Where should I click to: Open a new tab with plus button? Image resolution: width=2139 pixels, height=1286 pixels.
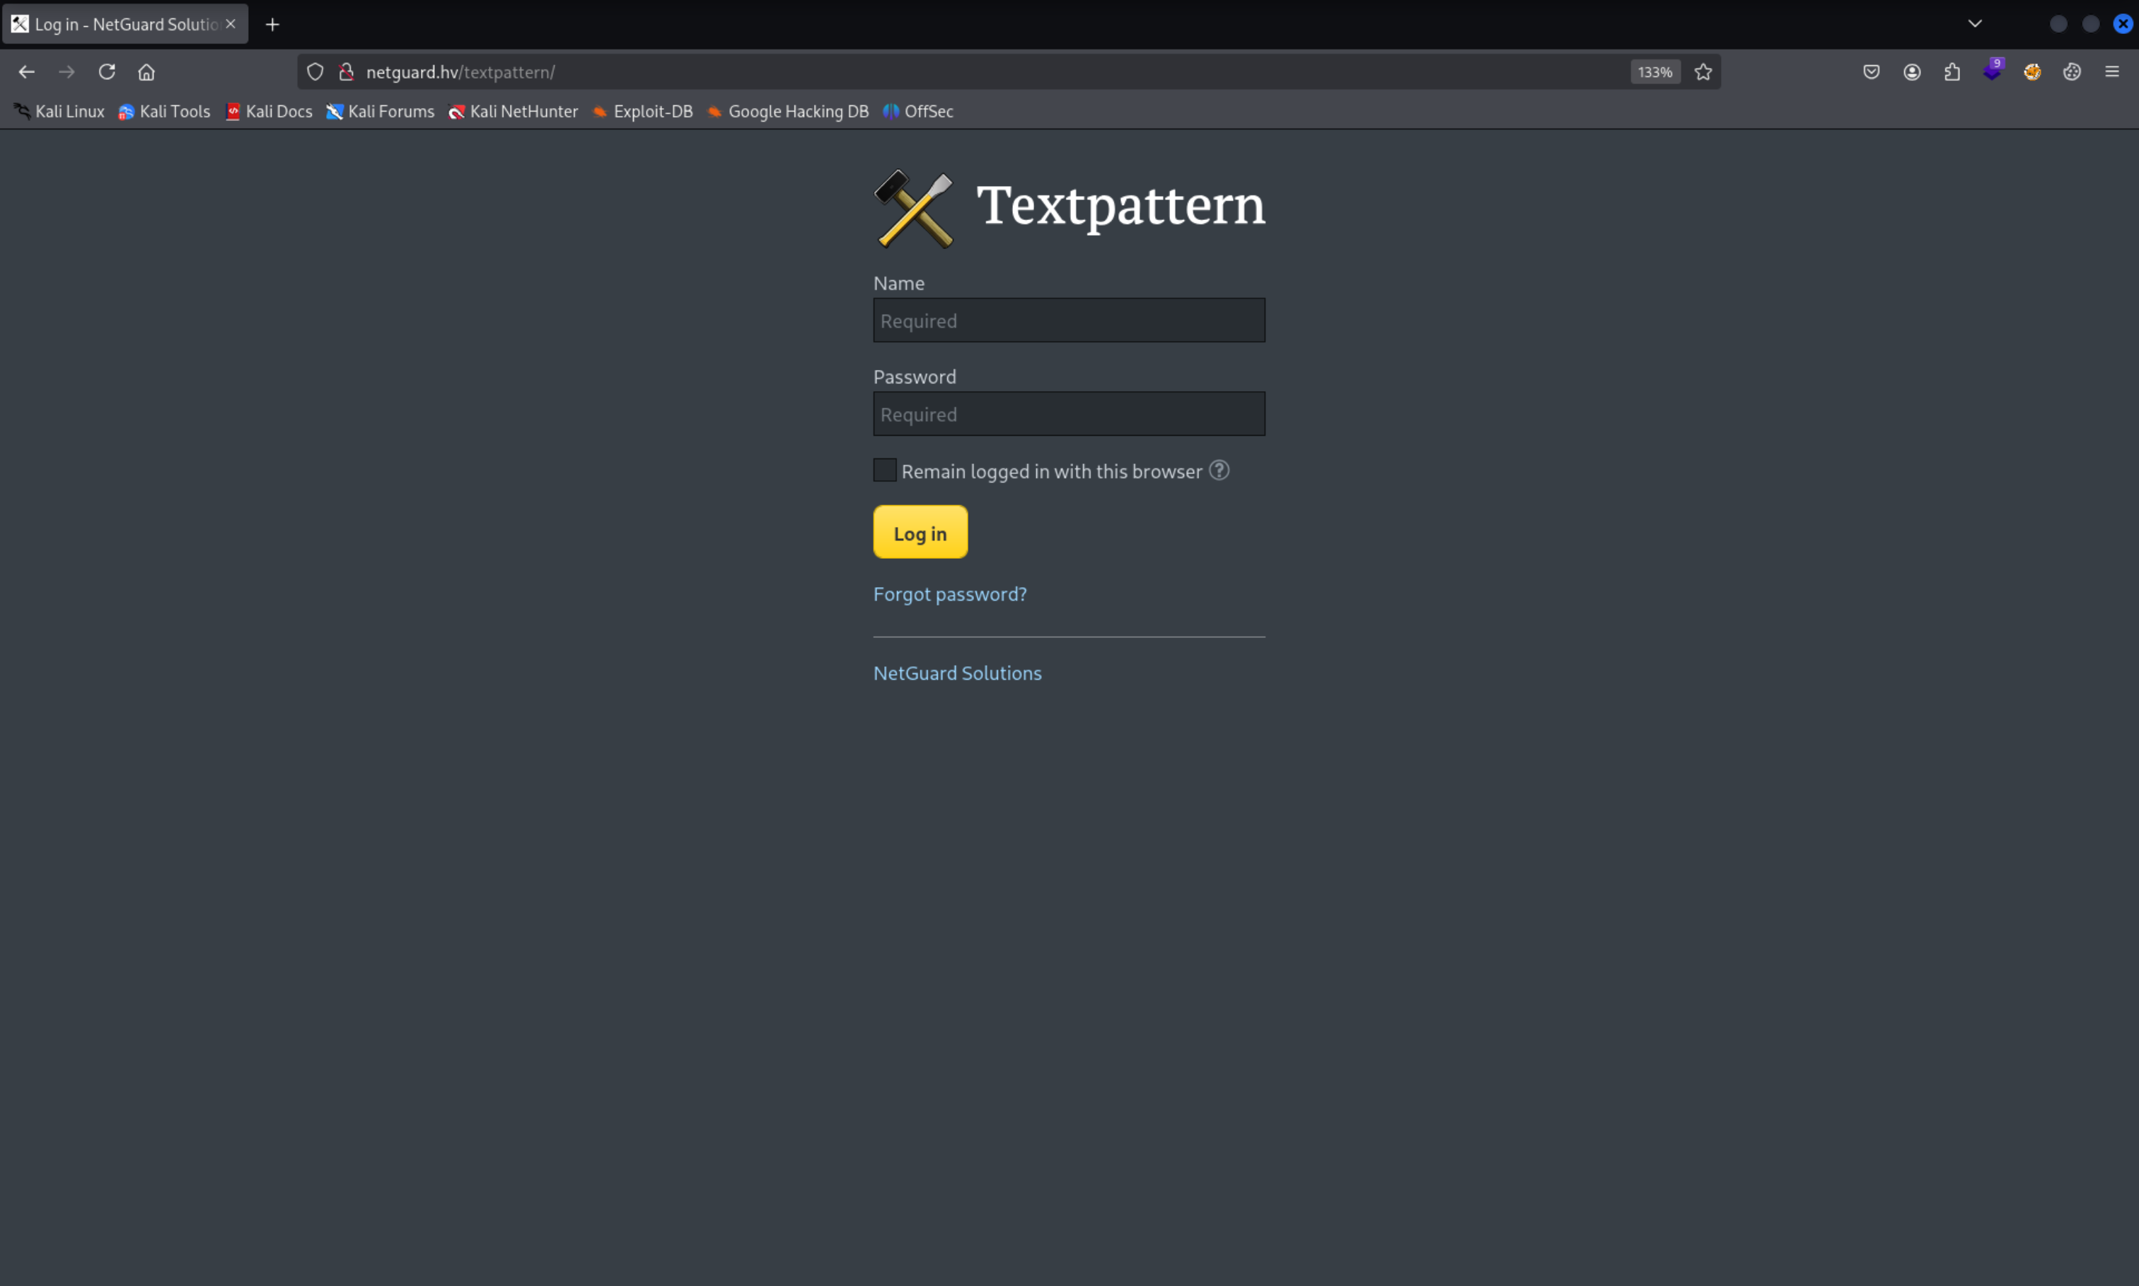point(272,24)
